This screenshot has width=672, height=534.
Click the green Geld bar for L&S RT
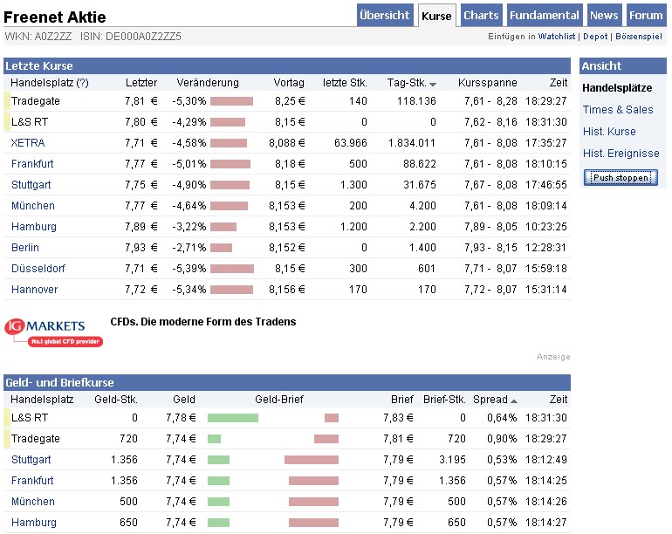pos(233,418)
